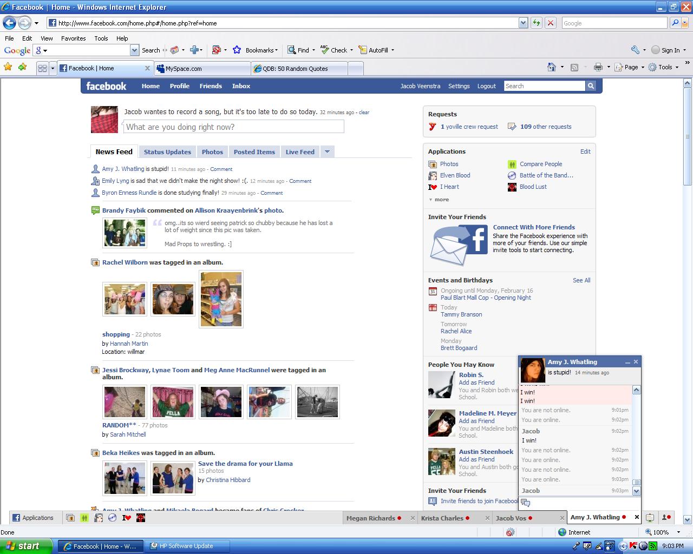Open the chat notifications icon in bottom bar
The height and width of the screenshot is (554, 693).
click(650, 518)
